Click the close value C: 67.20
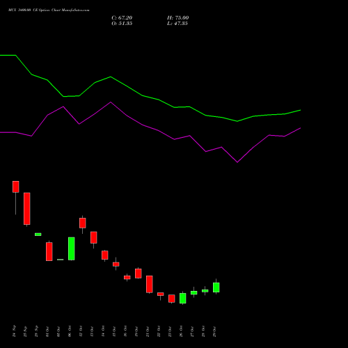The image size is (348, 348). pos(122,18)
